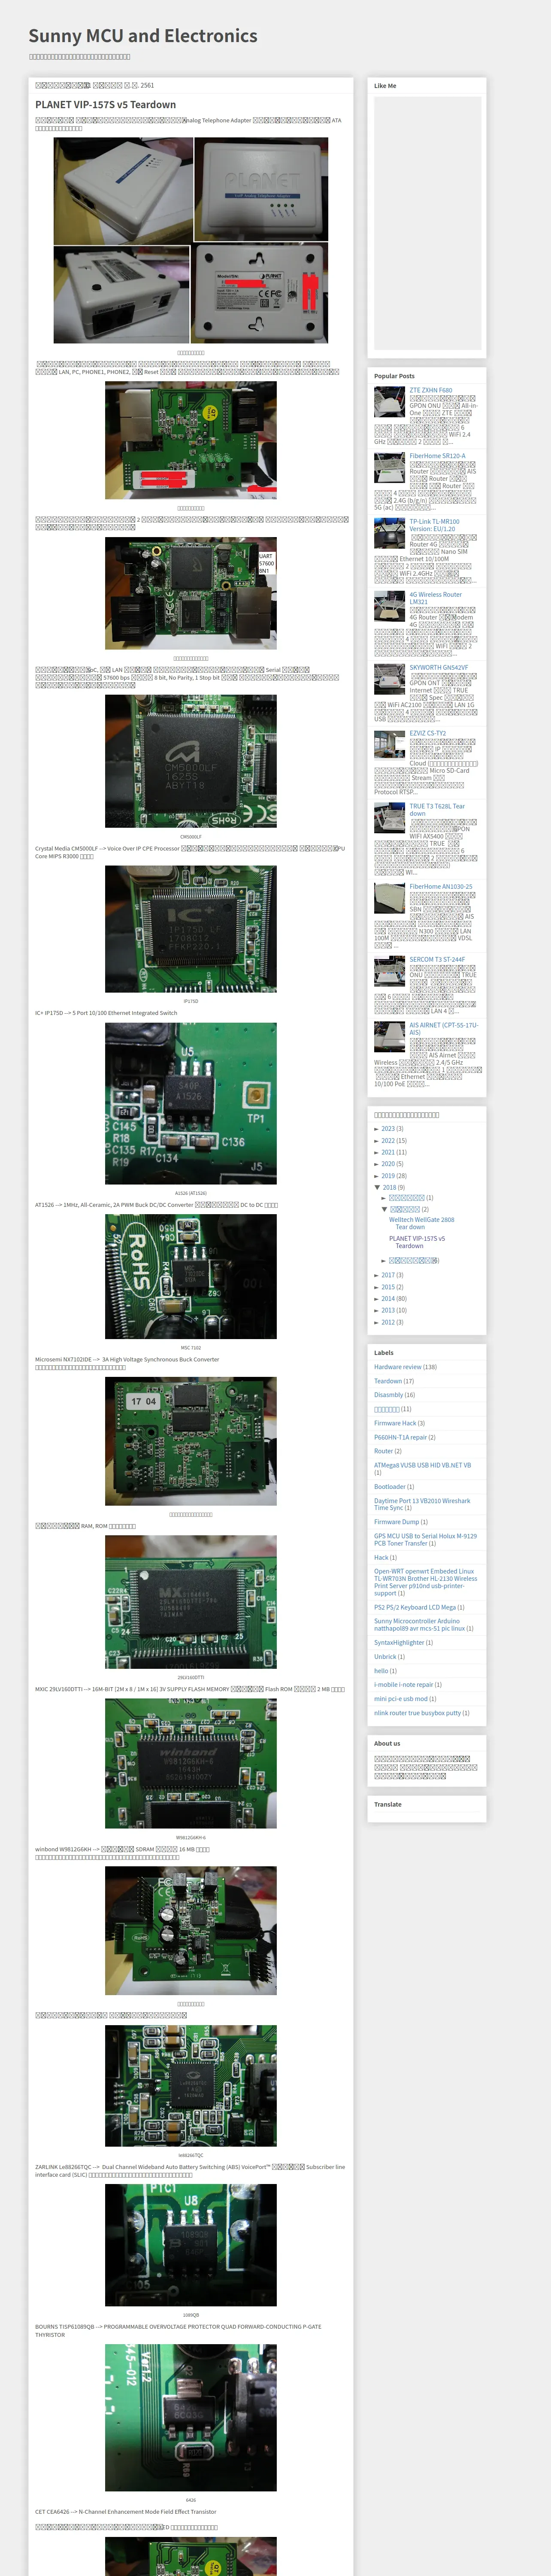Viewport: 551px width, 2576px height.
Task: Collapse the 2018 archive arrow
Action: click(x=377, y=1188)
